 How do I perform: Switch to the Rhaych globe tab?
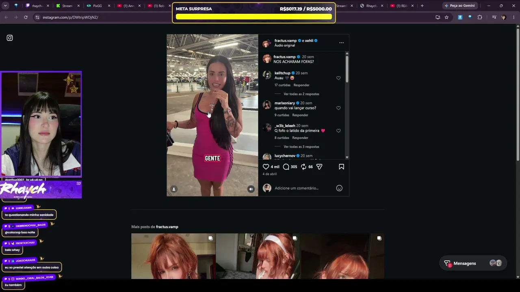(372, 6)
